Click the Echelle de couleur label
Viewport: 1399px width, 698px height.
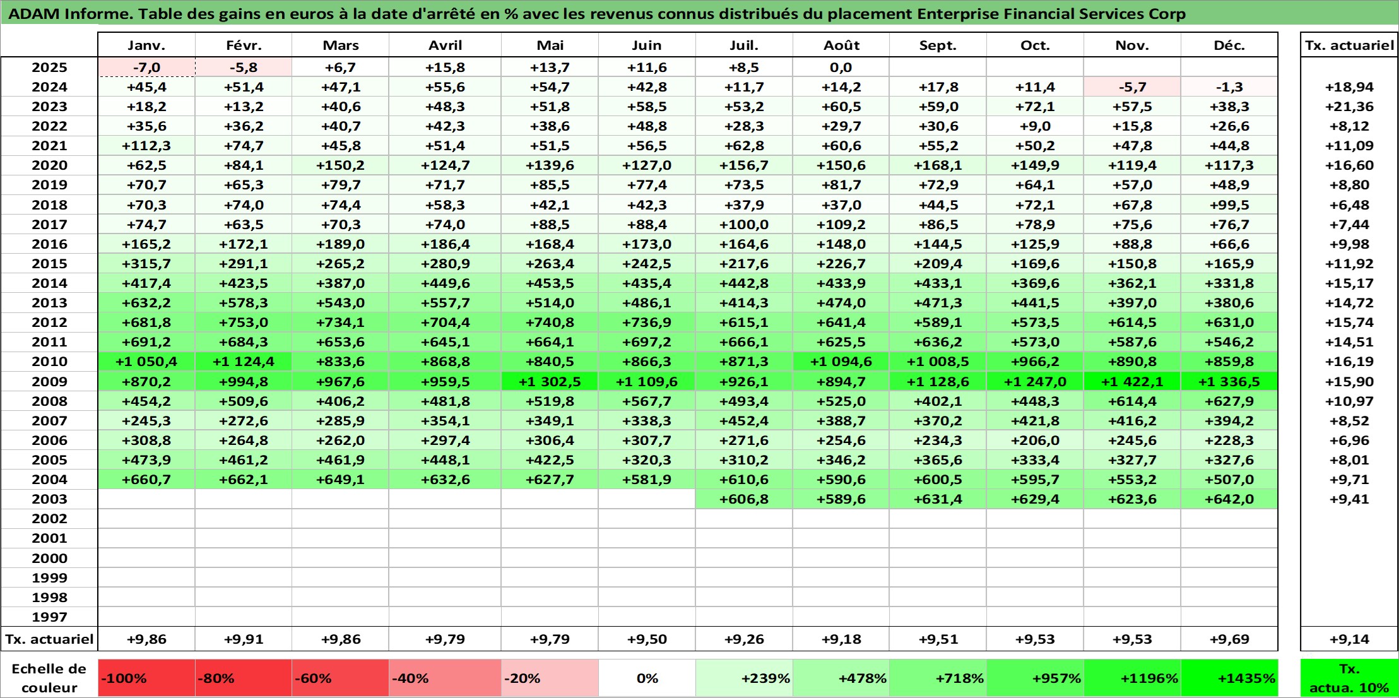click(x=49, y=678)
